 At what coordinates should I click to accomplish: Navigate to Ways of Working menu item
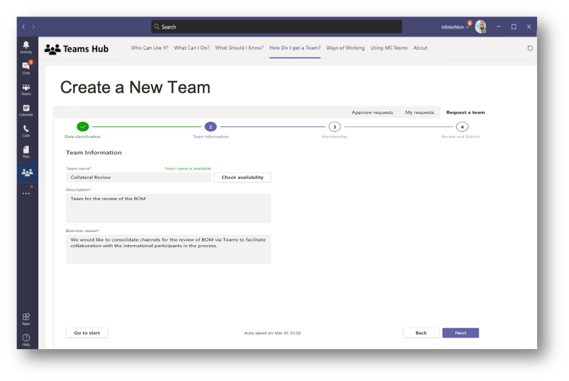coord(345,48)
